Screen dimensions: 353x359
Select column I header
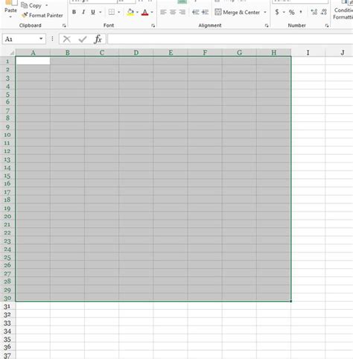(308, 53)
